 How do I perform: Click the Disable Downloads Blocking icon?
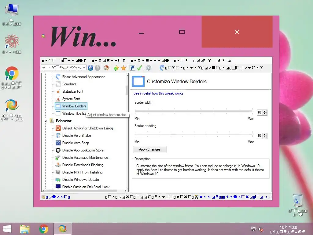pos(58,165)
